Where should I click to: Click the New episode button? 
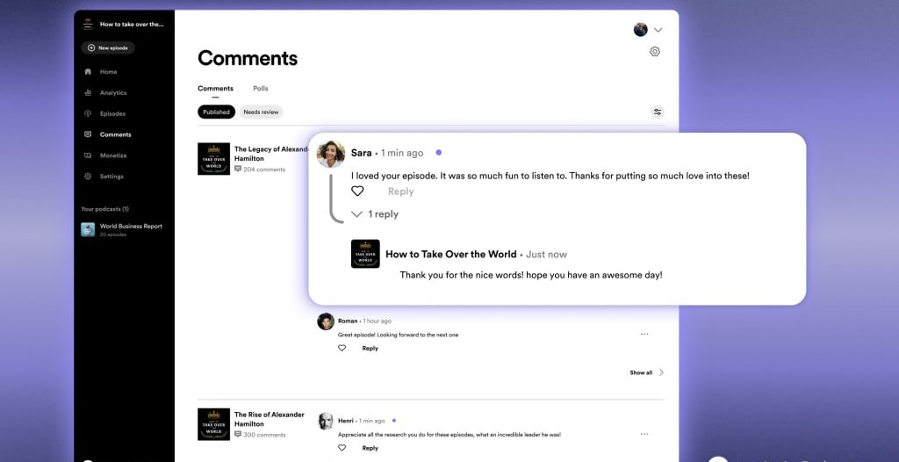click(x=108, y=48)
